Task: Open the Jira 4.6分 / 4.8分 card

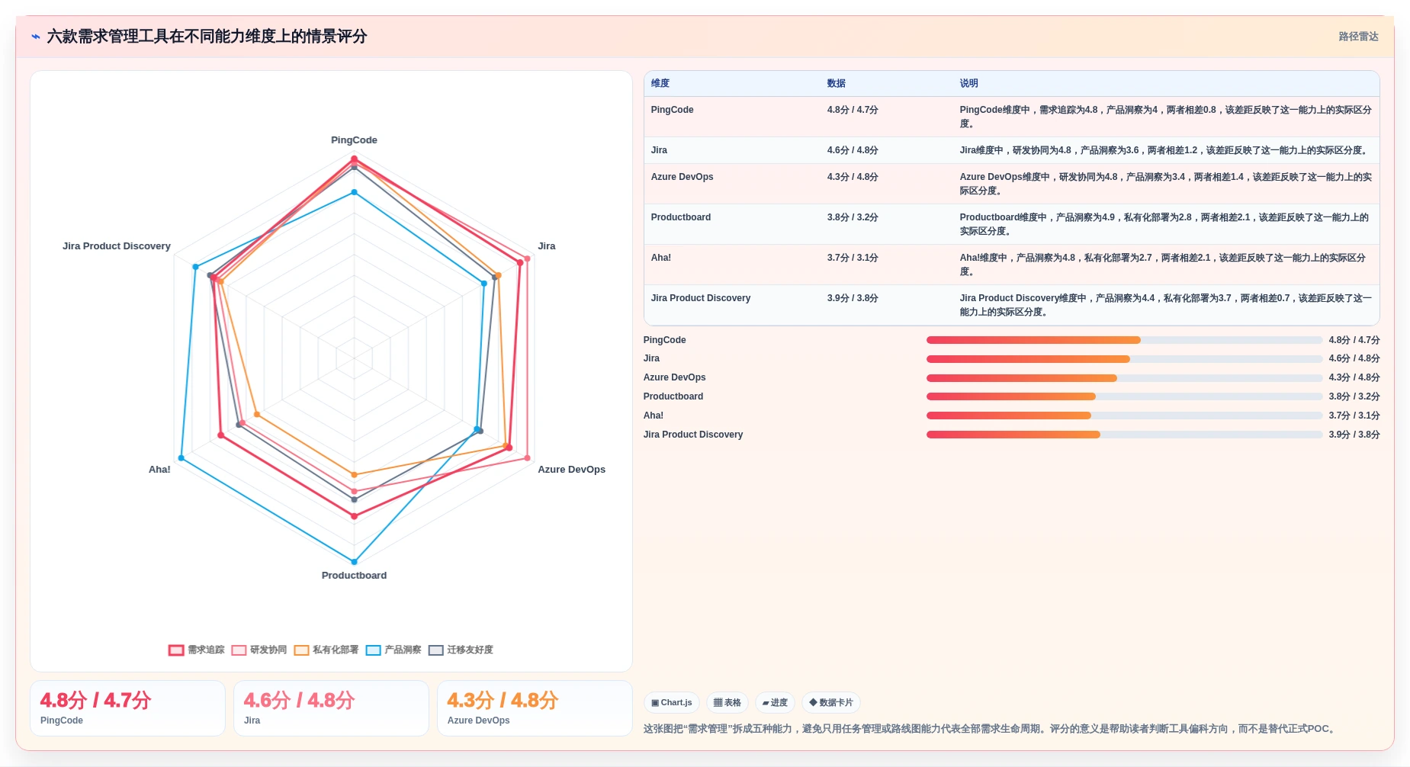Action: [x=331, y=708]
